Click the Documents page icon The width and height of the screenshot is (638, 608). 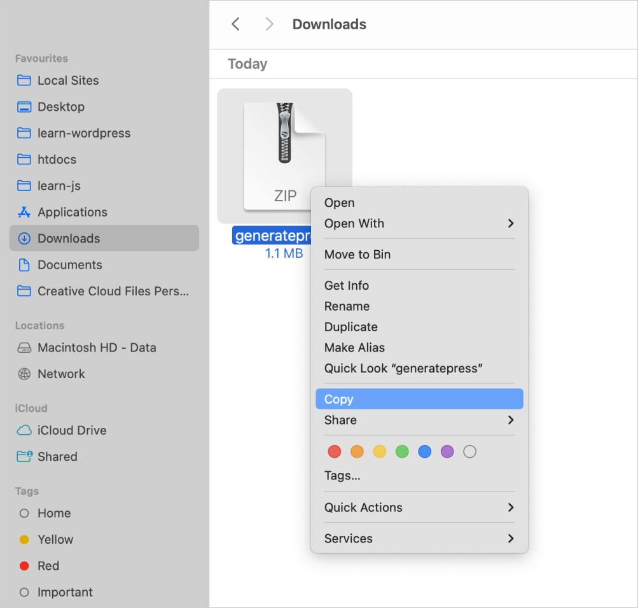point(24,265)
